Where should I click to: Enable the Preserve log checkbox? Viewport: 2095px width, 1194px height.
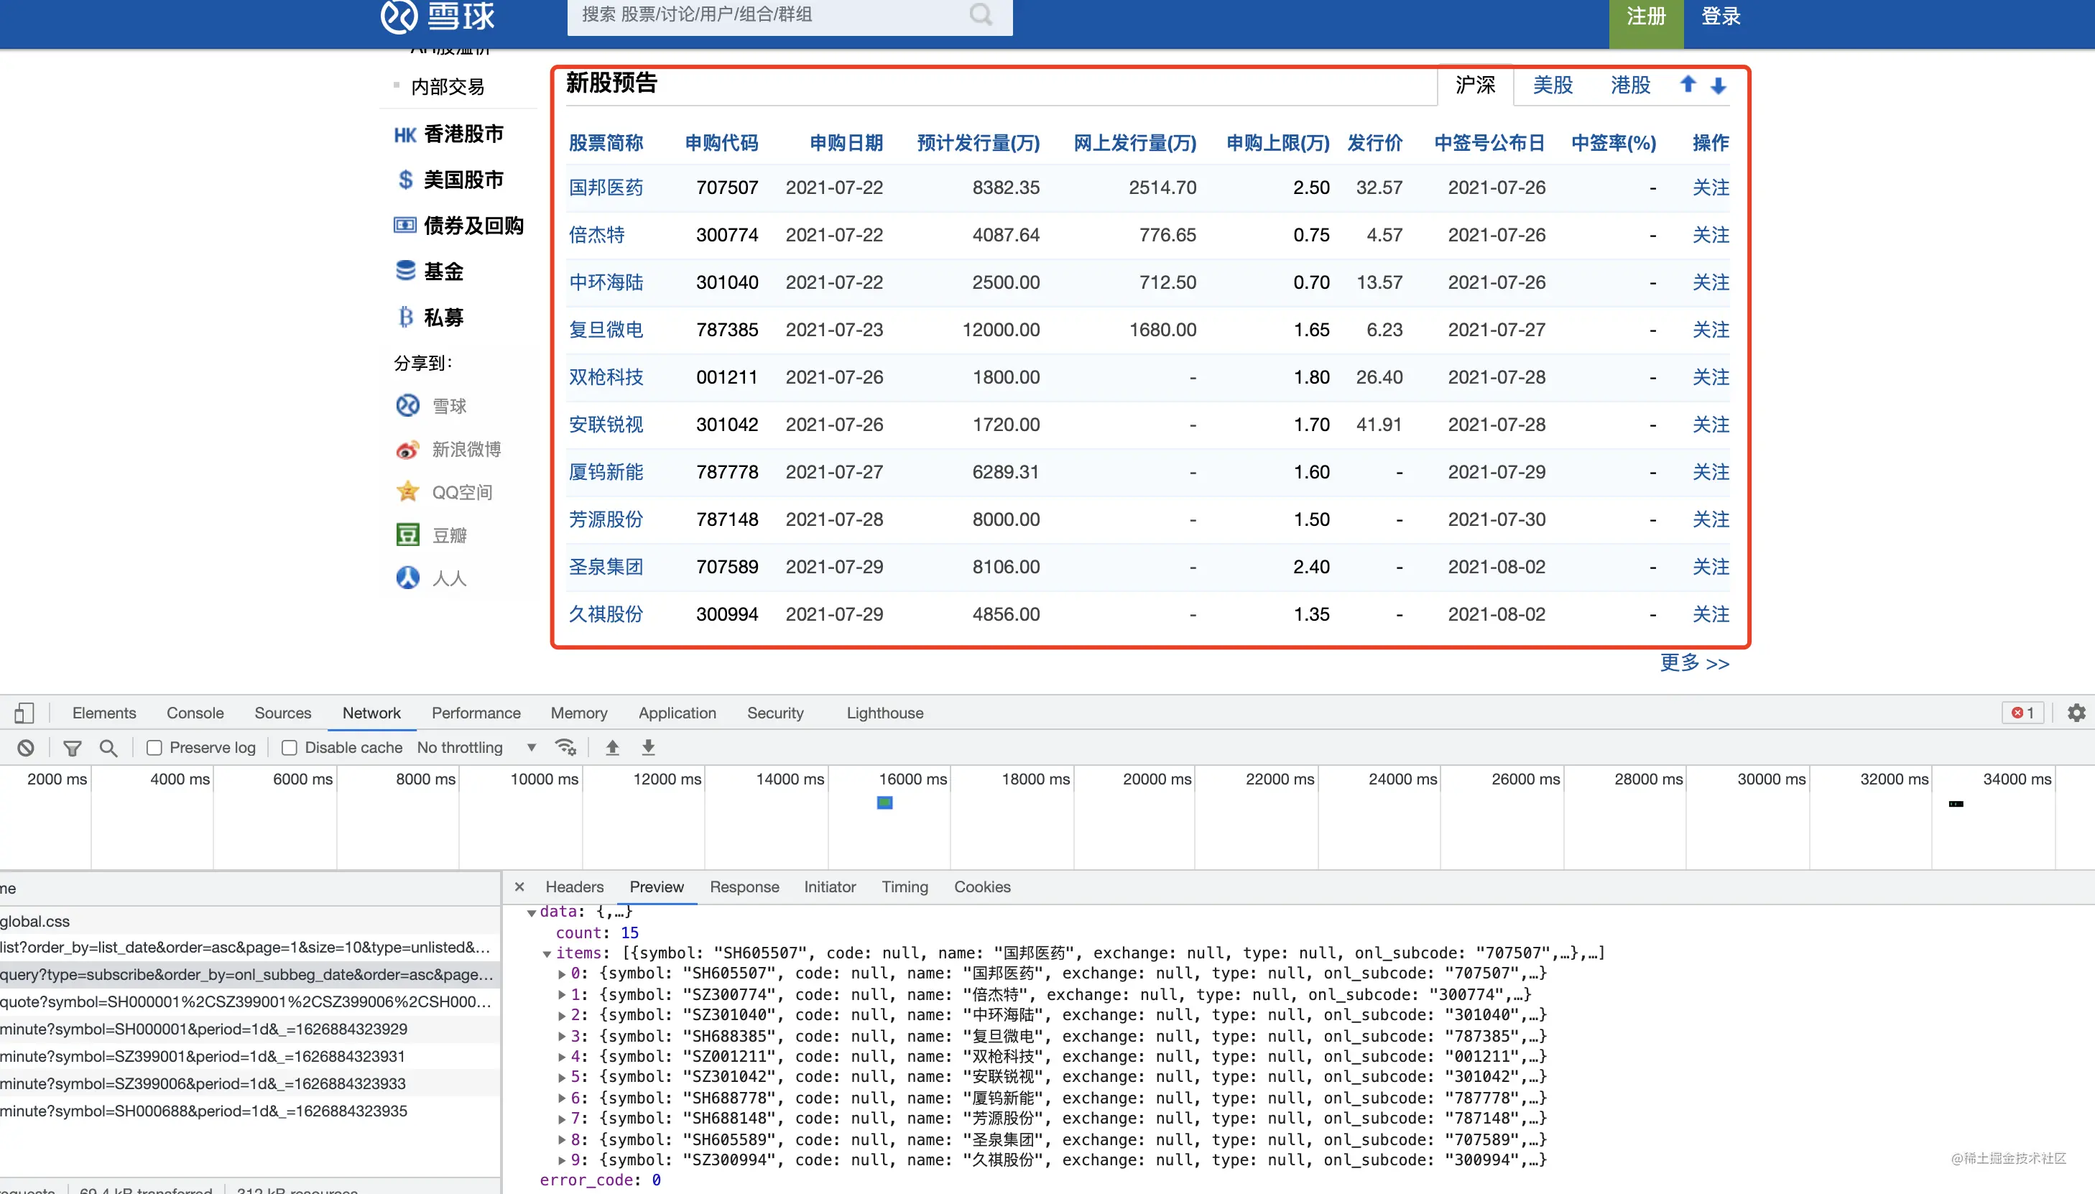(154, 748)
